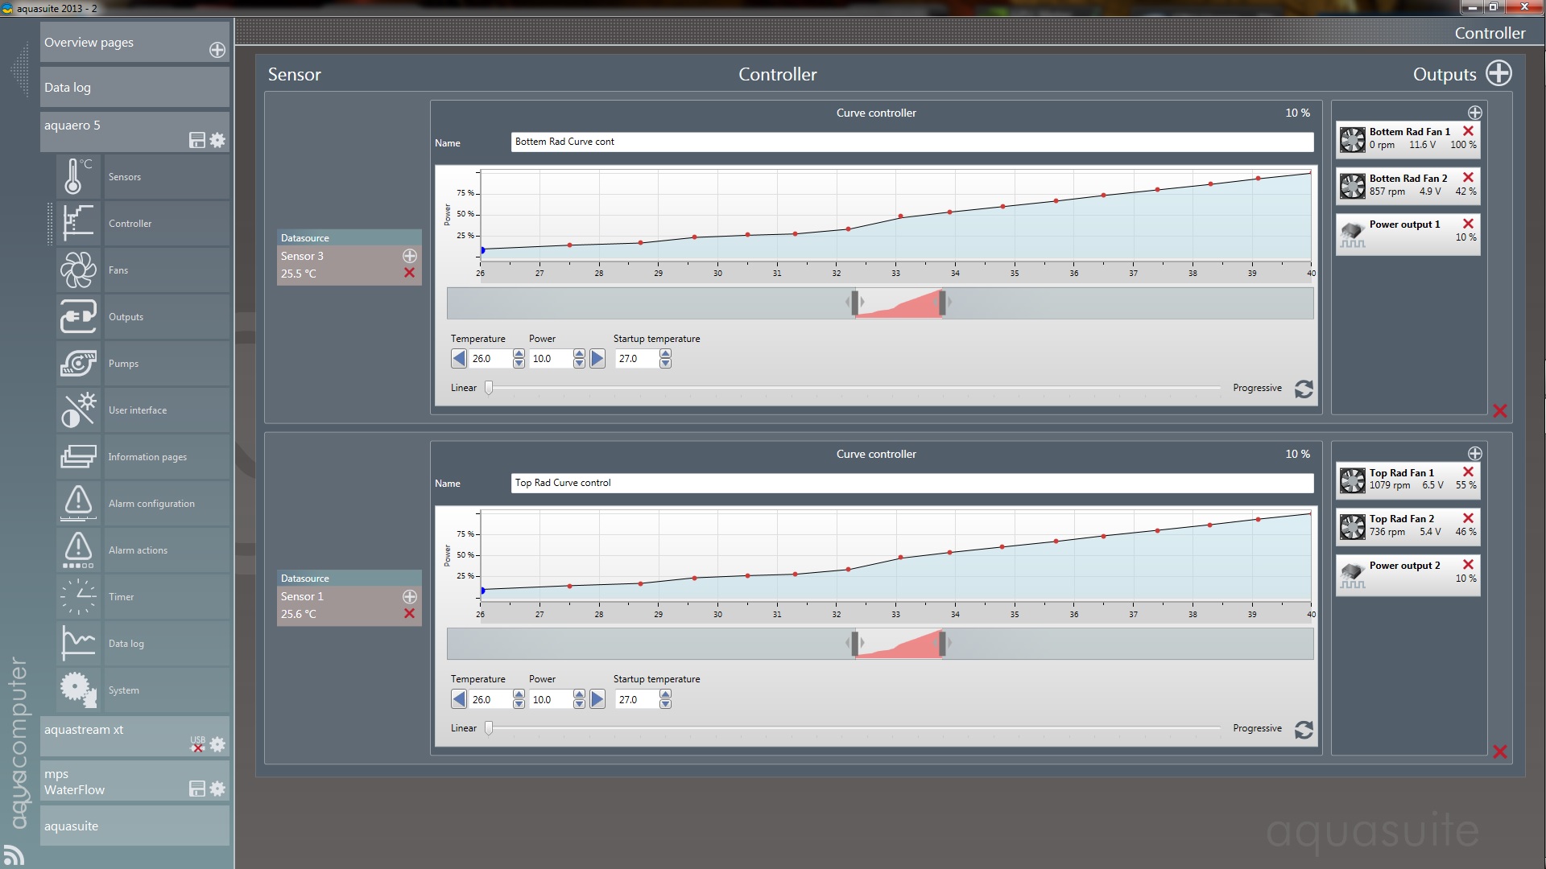The height and width of the screenshot is (869, 1546).
Task: Go to previous curve point, top controller
Action: point(459,359)
